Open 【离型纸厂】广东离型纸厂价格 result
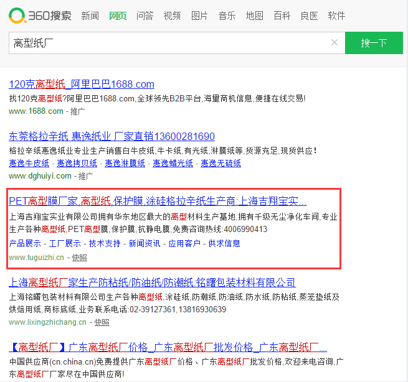The height and width of the screenshot is (382, 408). click(x=168, y=347)
